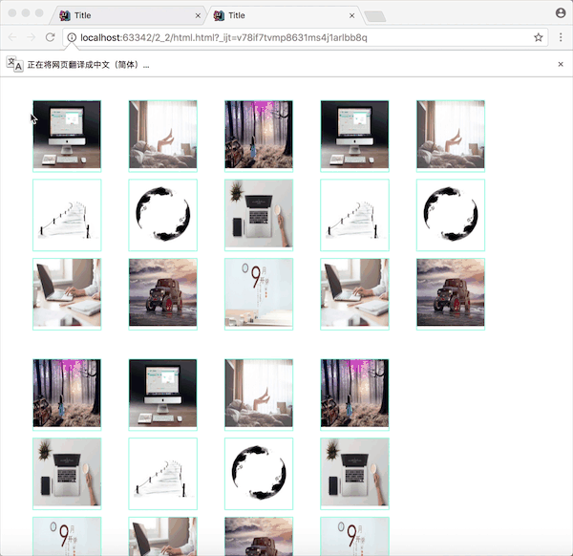Click the browser forward arrow

click(x=32, y=37)
